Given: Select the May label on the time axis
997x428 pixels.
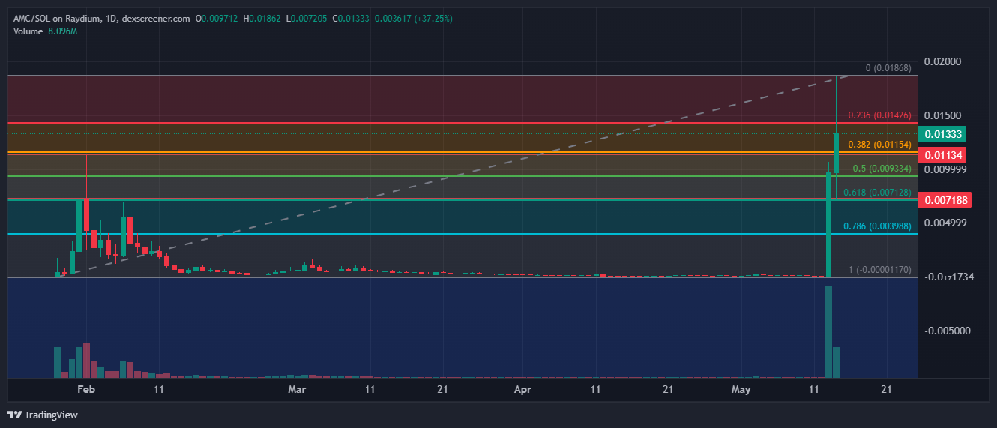Looking at the screenshot, I should click(x=741, y=390).
